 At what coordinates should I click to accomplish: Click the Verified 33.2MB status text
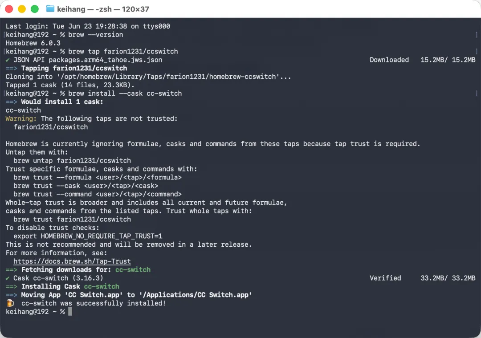pos(422,278)
